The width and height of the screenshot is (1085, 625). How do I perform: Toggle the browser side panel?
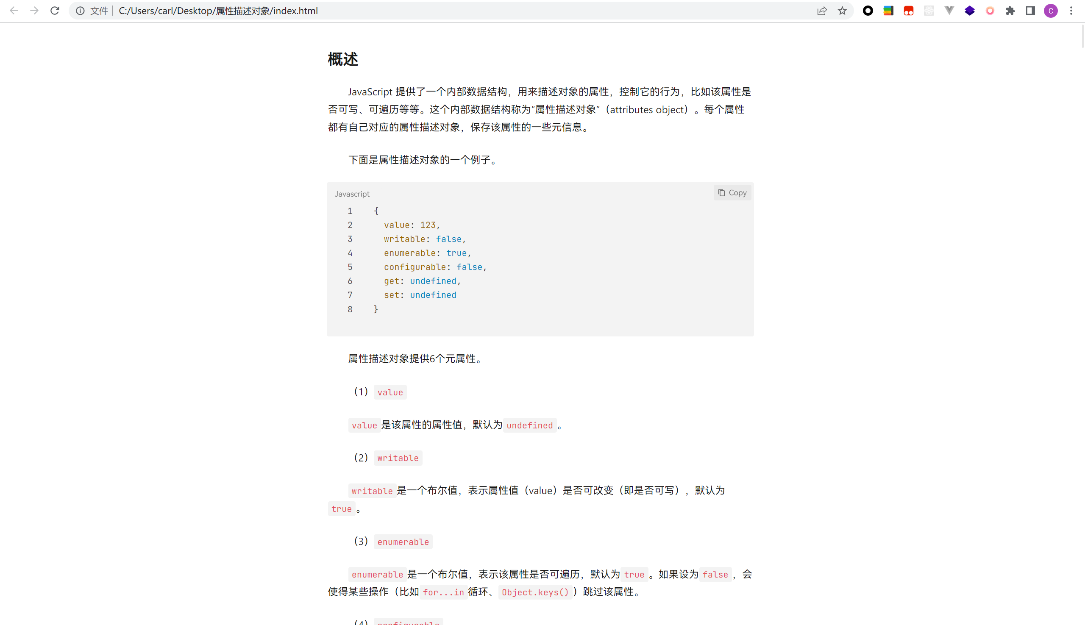coord(1030,11)
